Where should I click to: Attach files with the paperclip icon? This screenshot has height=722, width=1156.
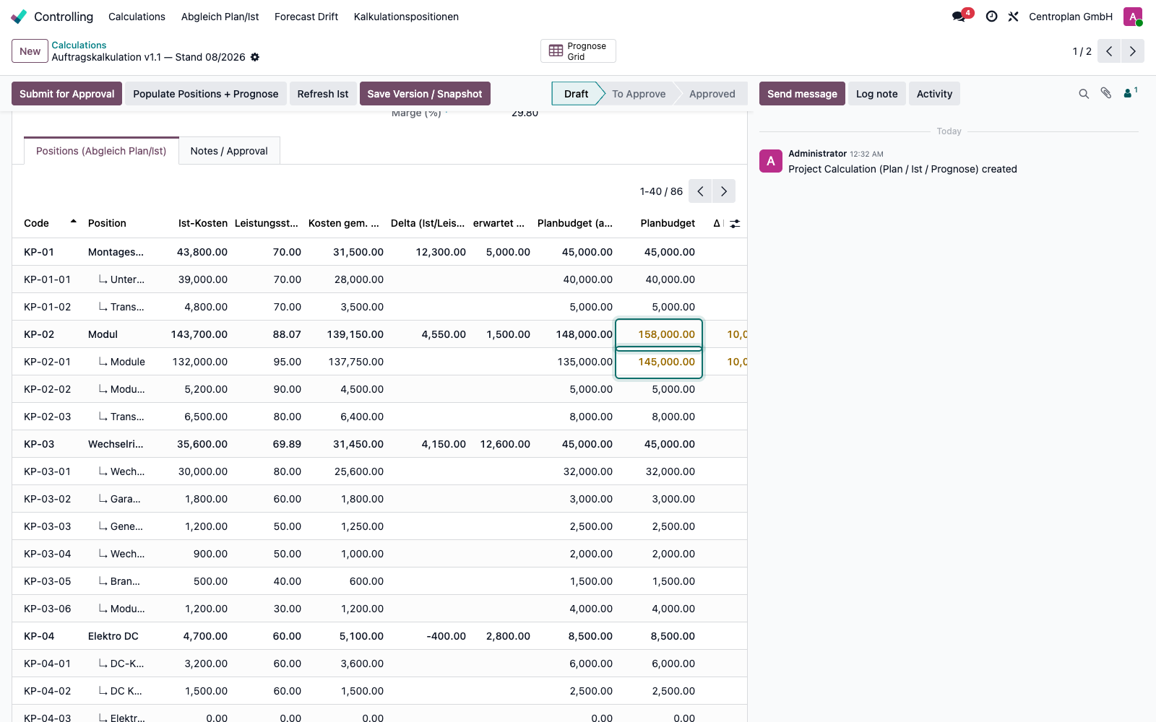1105,93
